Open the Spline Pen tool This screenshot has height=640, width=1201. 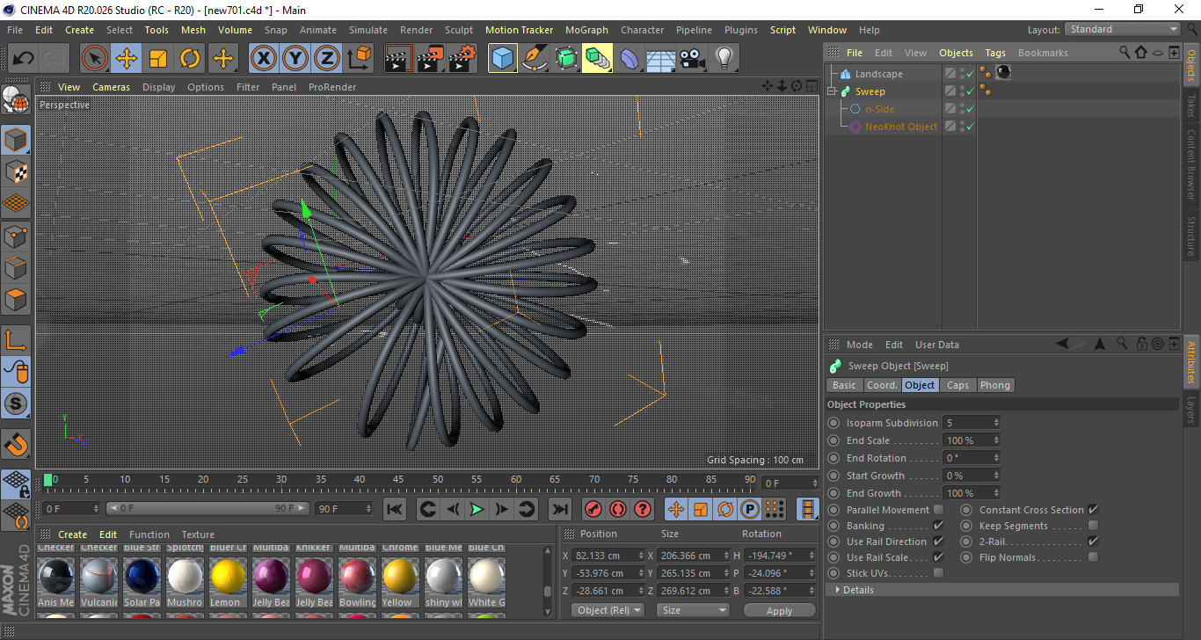tap(535, 59)
